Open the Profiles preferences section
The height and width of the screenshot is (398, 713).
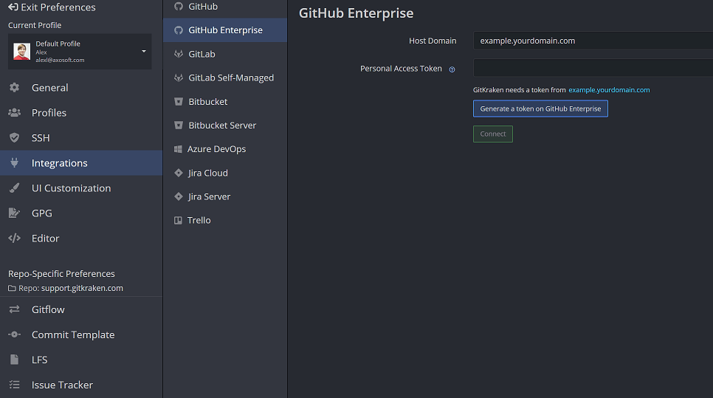coord(49,113)
